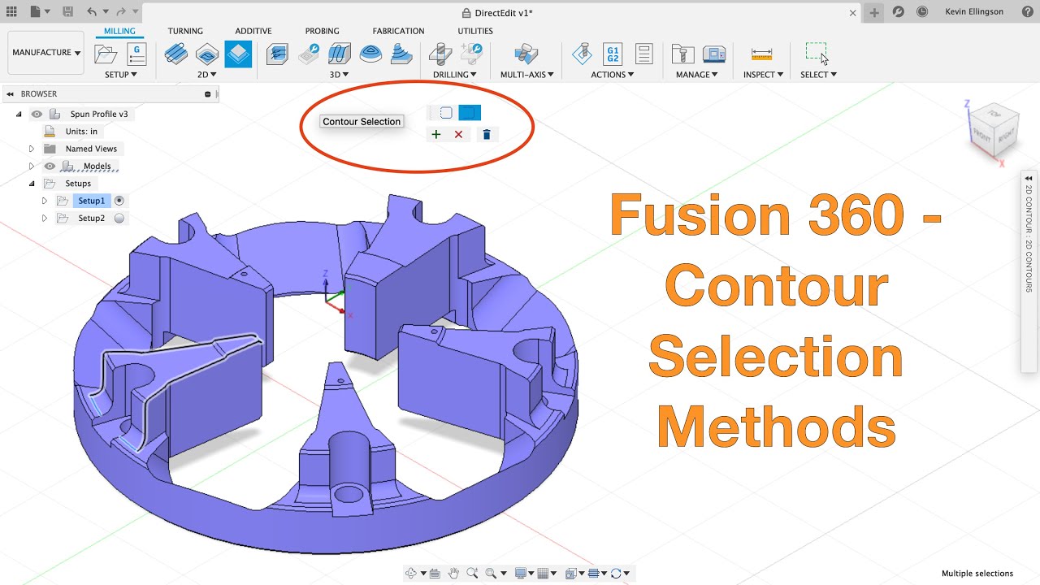Activate Setup1 radio button
The image size is (1040, 585).
click(119, 201)
